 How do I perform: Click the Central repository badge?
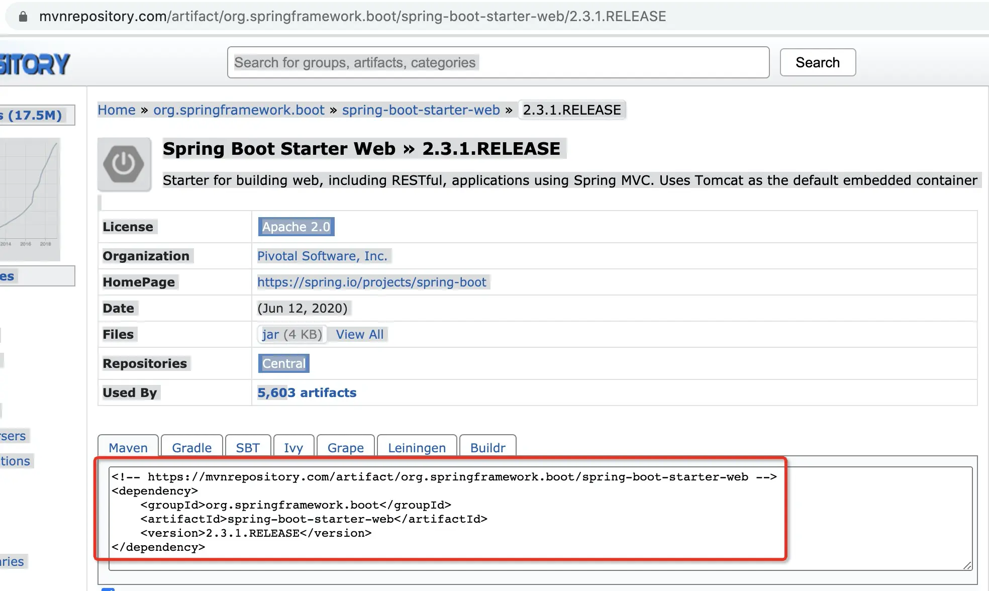click(283, 363)
